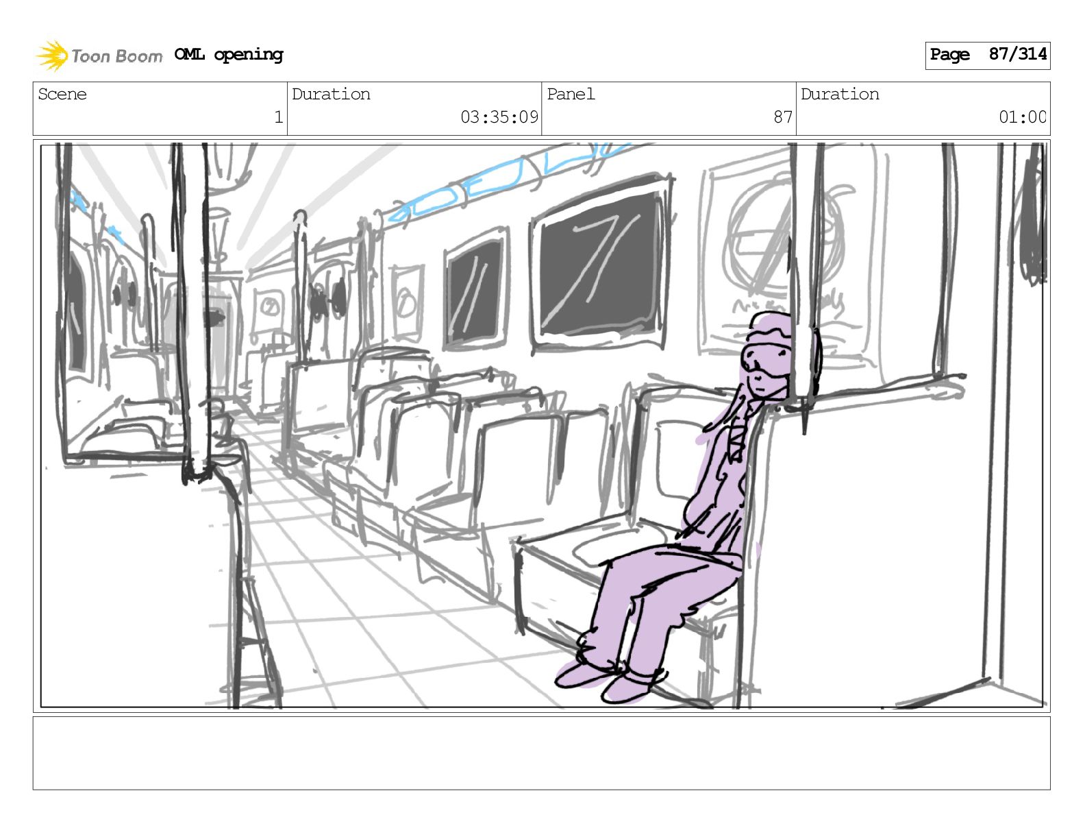Select the Scene header cell
The image size is (1085, 839).
pyautogui.click(x=160, y=108)
